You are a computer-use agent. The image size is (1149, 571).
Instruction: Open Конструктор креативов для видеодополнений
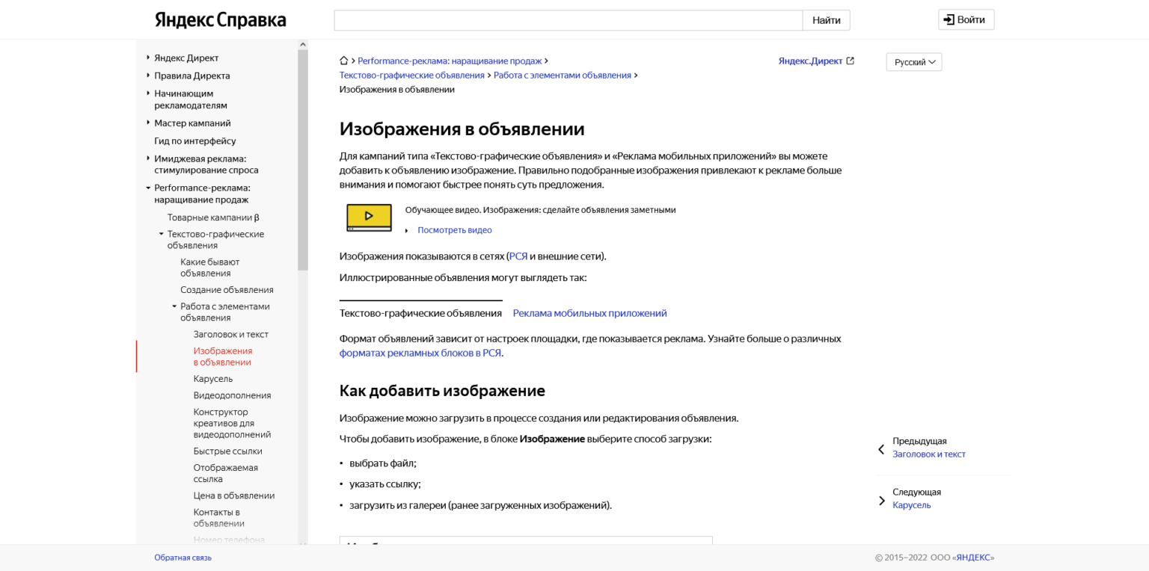pyautogui.click(x=232, y=423)
